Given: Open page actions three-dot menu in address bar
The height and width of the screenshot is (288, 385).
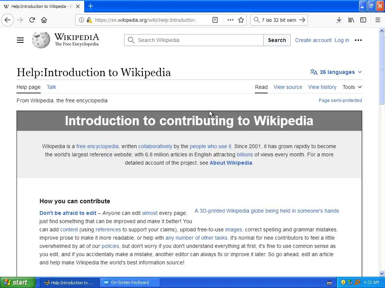Looking at the screenshot, I should tap(230, 20).
